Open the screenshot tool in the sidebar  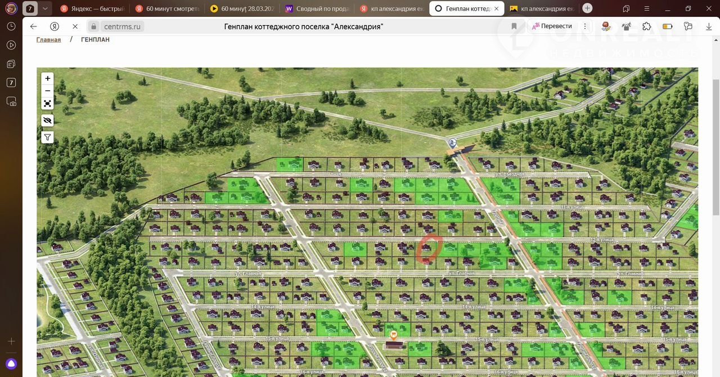click(x=11, y=101)
